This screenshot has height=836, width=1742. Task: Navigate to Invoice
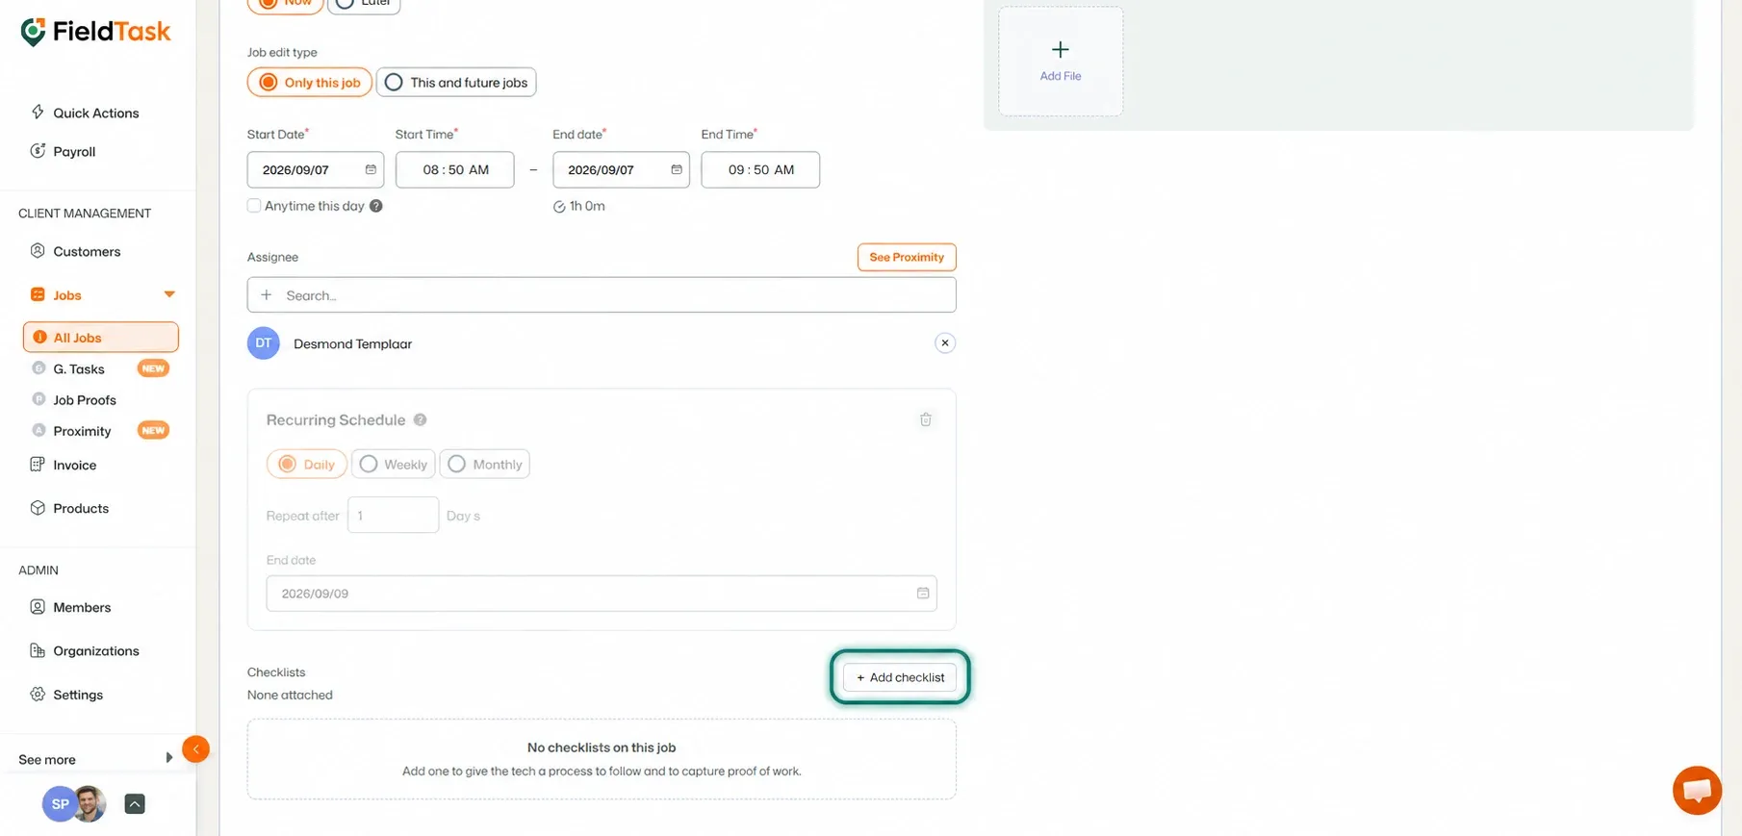(x=74, y=465)
